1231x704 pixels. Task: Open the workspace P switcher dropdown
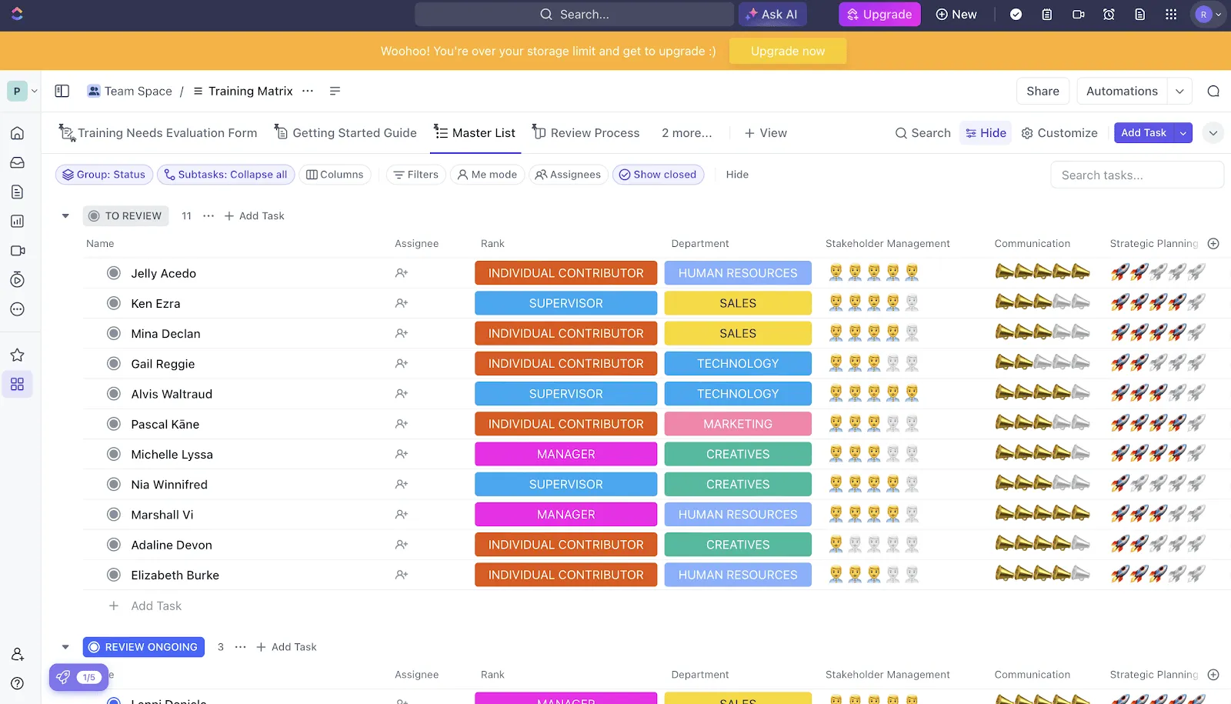23,91
